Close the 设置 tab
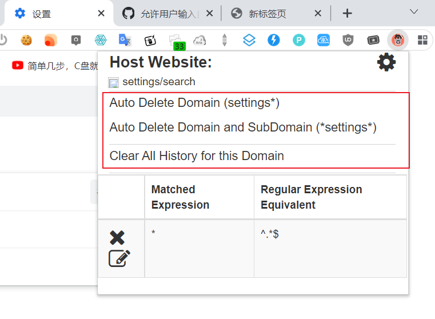Viewport: 435px width, 319px height. pyautogui.click(x=101, y=13)
